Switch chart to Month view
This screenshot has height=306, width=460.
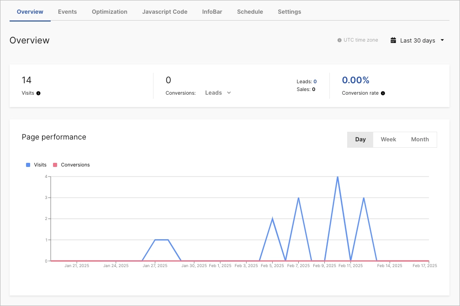pos(419,139)
